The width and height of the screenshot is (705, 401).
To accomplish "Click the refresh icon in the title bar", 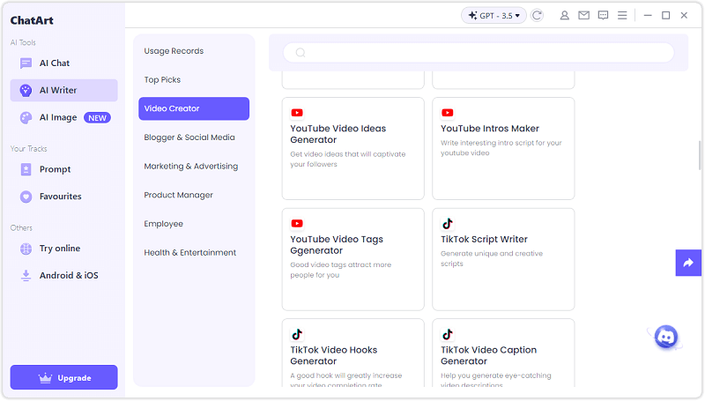I will click(538, 15).
